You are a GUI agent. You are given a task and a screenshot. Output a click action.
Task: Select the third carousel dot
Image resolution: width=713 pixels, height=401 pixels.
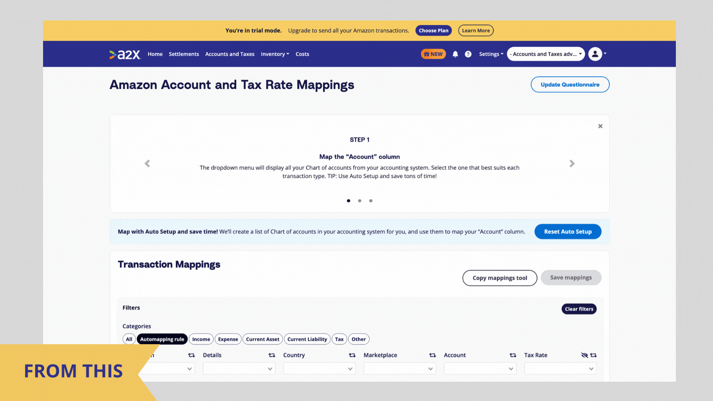tap(371, 201)
